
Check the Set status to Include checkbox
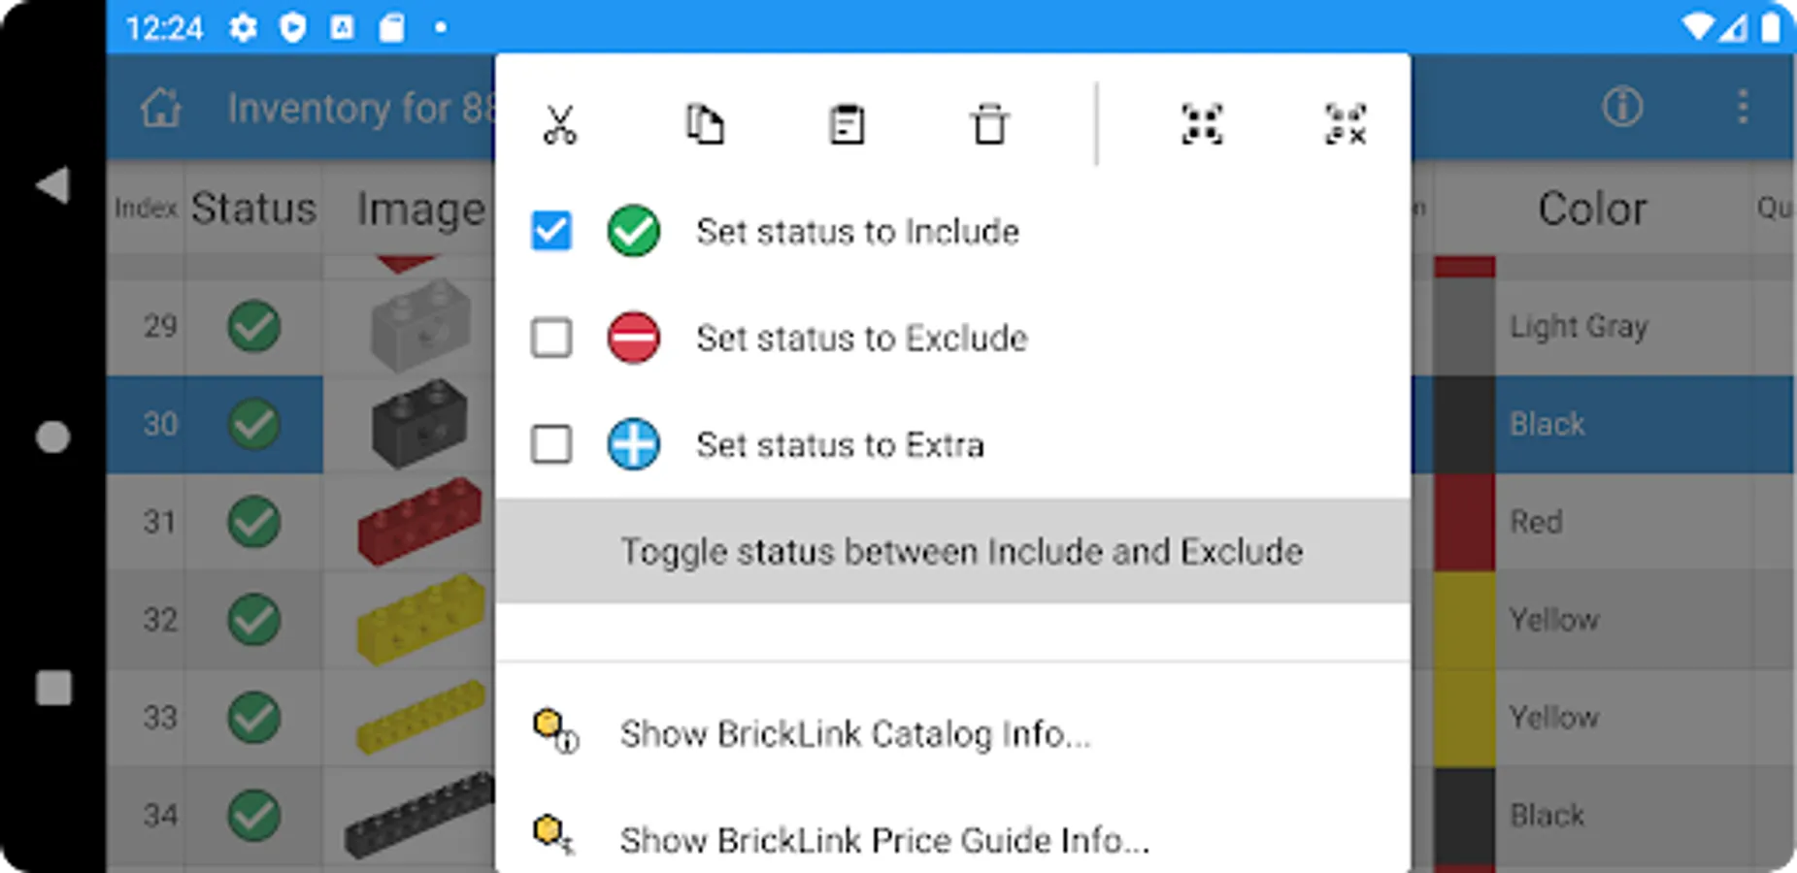551,232
